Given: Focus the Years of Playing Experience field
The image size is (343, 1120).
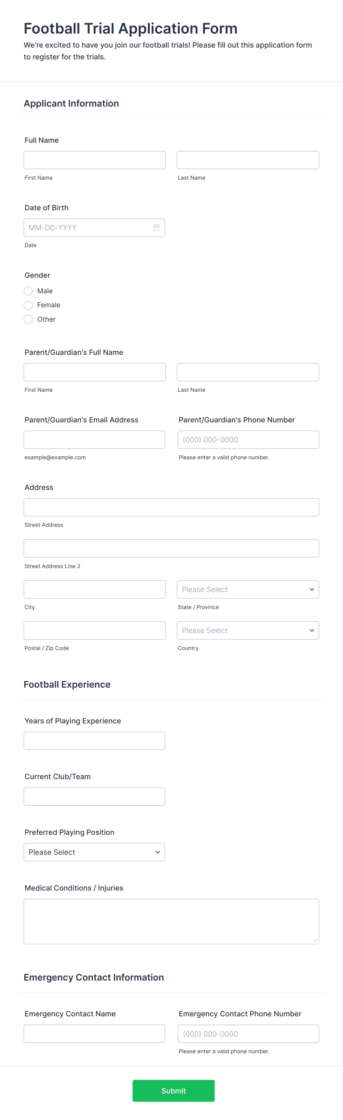Looking at the screenshot, I should [94, 740].
